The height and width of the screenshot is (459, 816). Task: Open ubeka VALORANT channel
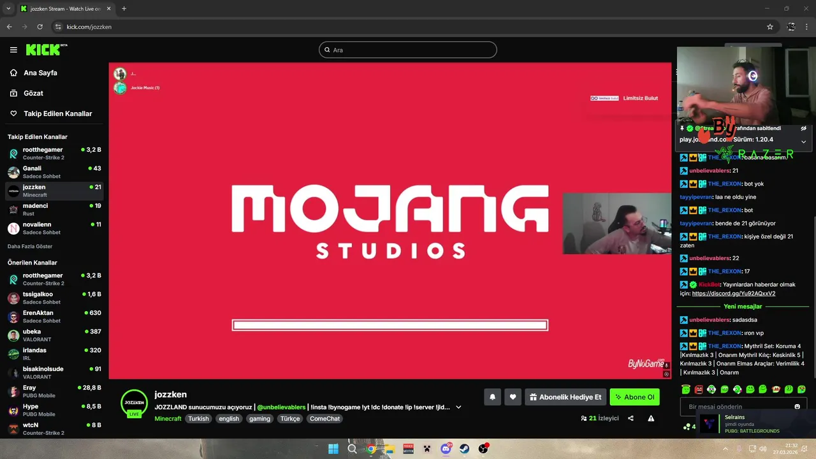54,335
